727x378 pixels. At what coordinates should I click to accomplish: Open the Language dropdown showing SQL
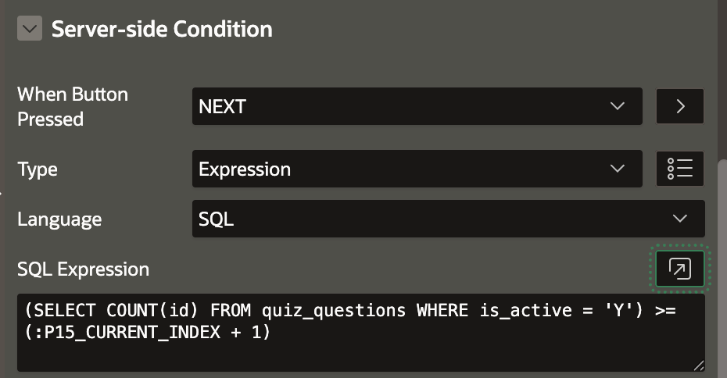click(x=448, y=219)
